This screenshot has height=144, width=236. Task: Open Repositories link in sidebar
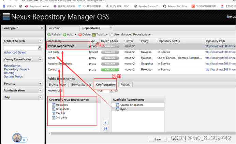[x=12, y=66]
